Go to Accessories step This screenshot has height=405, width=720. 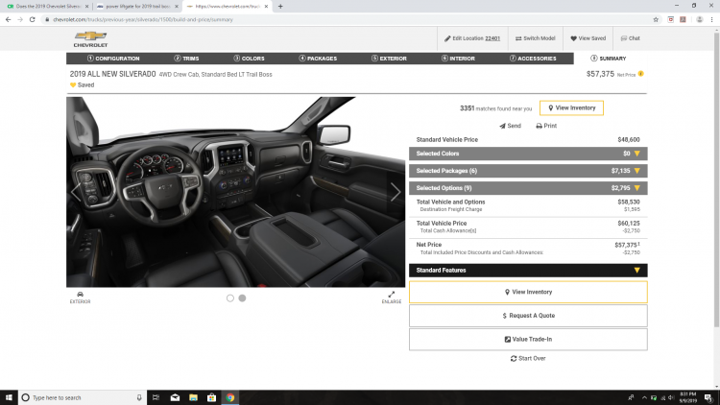point(533,59)
